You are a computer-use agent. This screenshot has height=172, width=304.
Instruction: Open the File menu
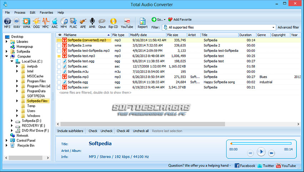pyautogui.click(x=8, y=12)
